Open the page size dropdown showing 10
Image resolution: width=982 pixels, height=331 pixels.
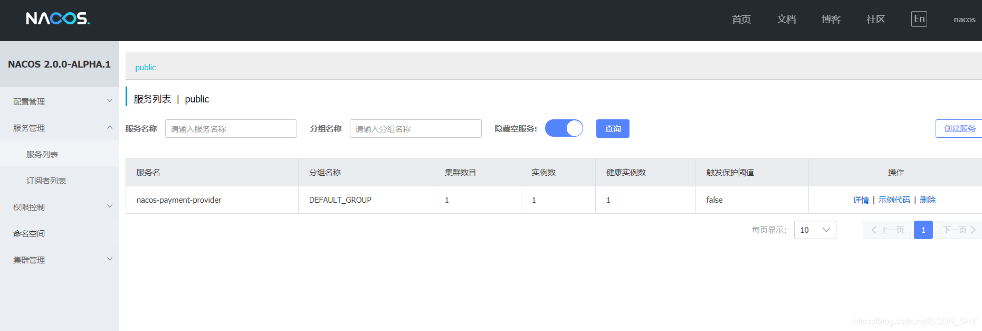click(x=815, y=230)
